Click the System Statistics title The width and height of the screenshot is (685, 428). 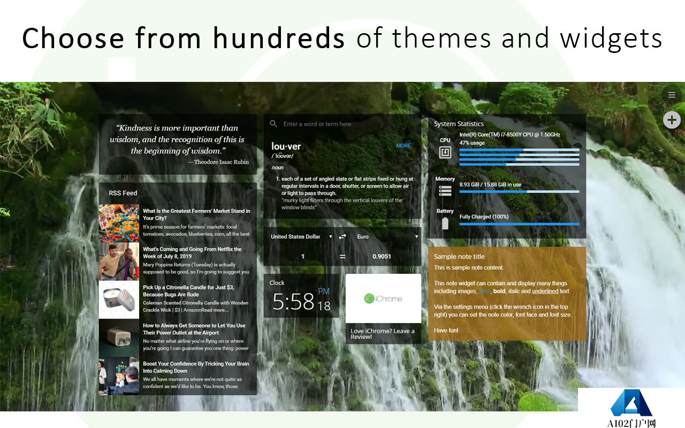coord(459,124)
